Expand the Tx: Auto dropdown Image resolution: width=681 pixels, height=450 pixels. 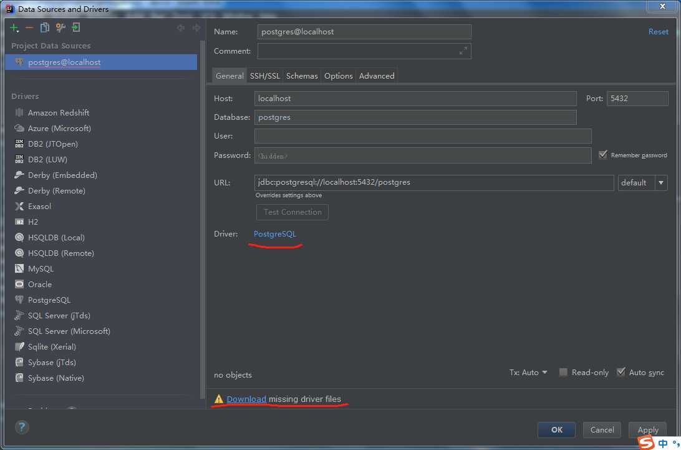coord(528,373)
